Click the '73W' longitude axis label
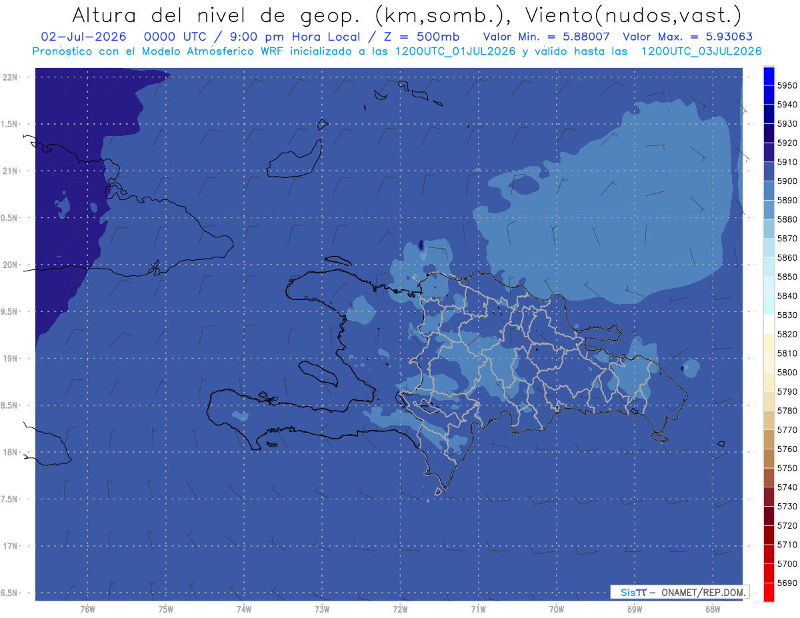Screen dimensions: 800x618 click(x=322, y=609)
